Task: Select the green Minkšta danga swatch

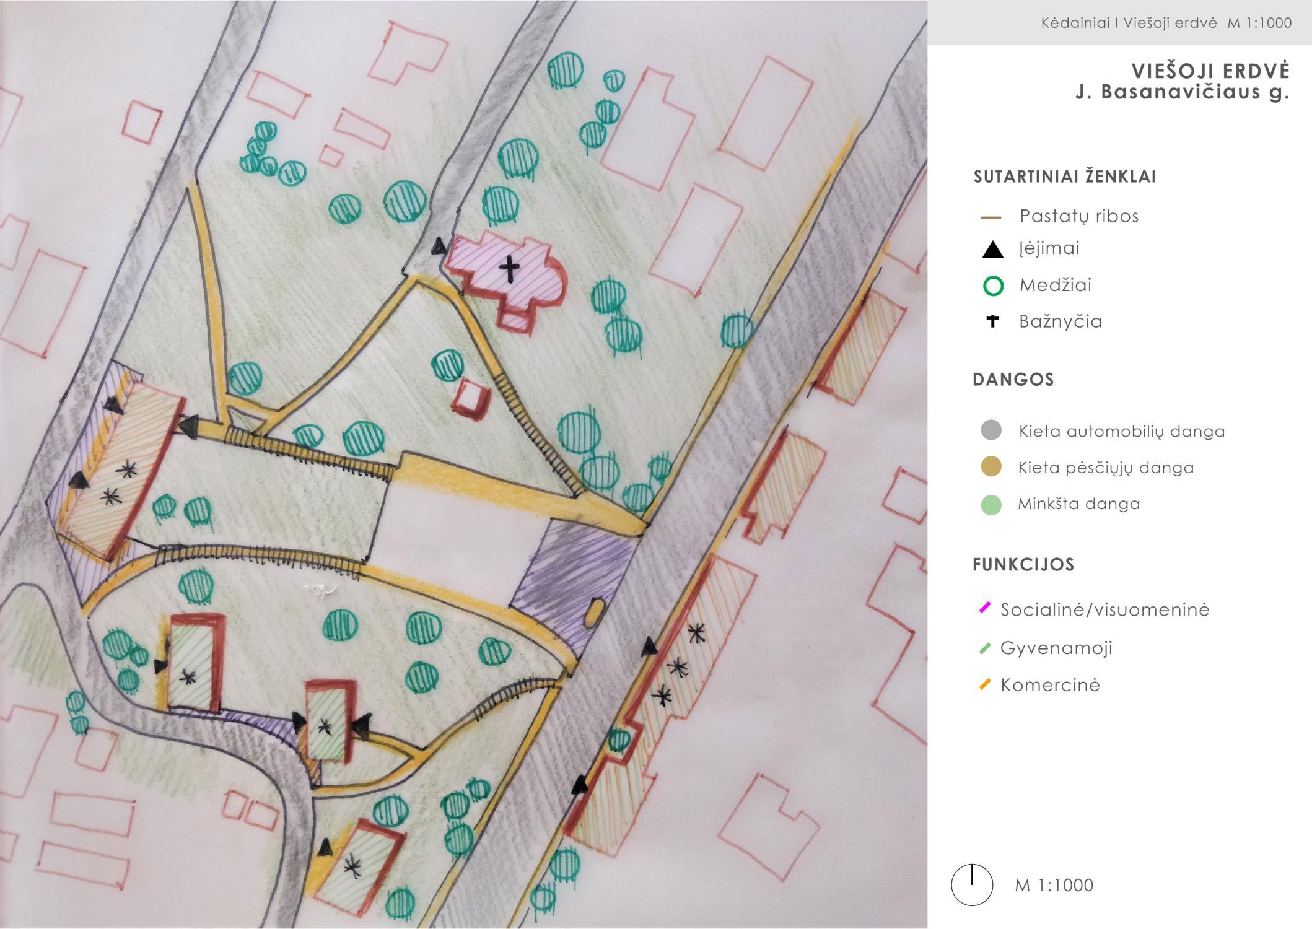Action: (x=991, y=505)
